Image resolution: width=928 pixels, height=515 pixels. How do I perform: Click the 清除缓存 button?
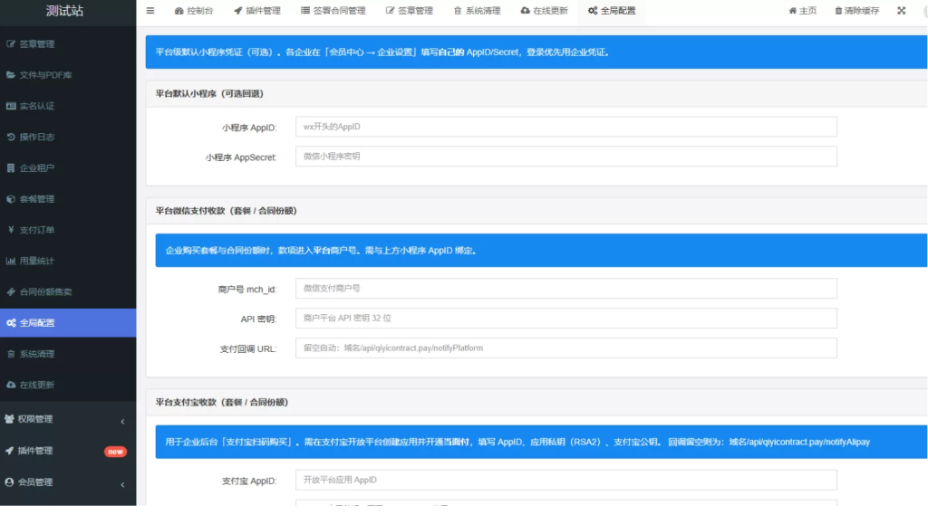point(856,11)
